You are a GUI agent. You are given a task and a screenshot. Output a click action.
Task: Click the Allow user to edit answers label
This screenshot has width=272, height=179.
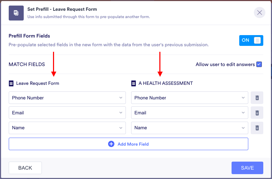pos(225,64)
